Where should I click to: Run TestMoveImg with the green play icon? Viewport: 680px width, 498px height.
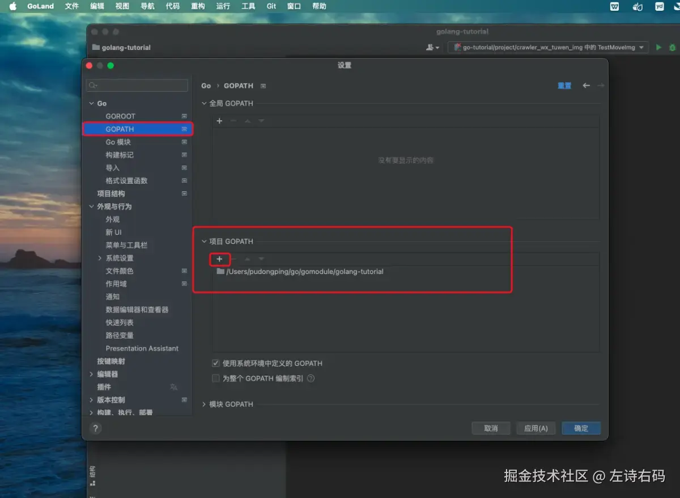tap(658, 48)
